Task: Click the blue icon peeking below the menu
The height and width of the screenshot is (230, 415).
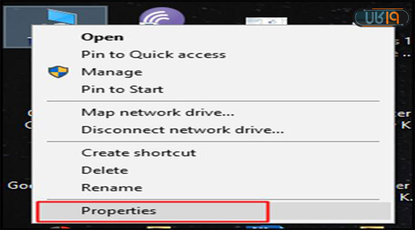Action: click(x=263, y=227)
